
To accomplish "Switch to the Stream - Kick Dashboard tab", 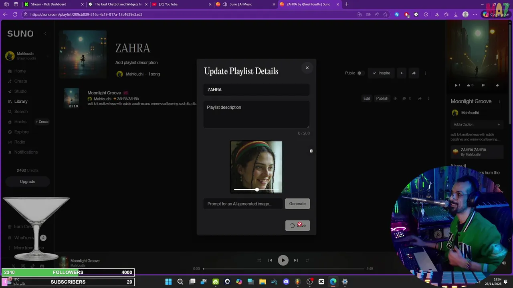I will tap(54, 4).
